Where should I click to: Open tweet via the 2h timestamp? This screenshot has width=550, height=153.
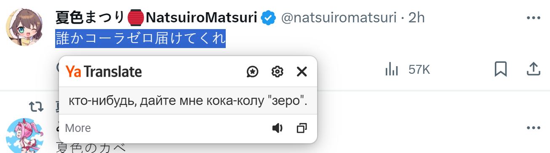click(x=416, y=18)
